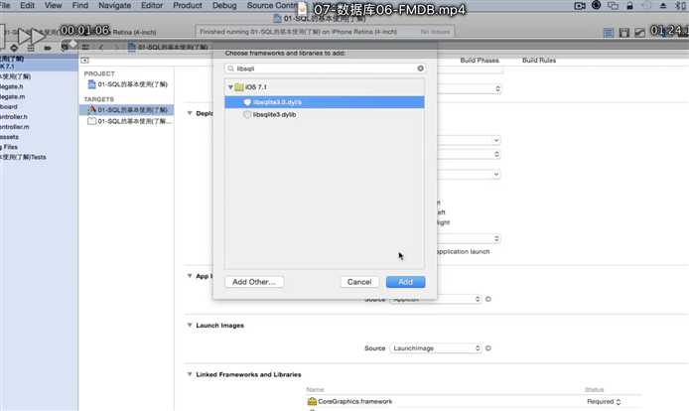Click the Cancel button in dialog
The height and width of the screenshot is (411, 689).
tap(359, 282)
